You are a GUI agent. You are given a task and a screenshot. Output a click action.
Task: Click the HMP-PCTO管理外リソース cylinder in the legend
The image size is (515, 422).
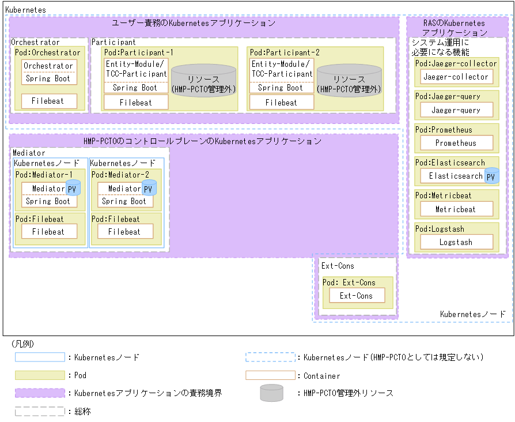(270, 393)
